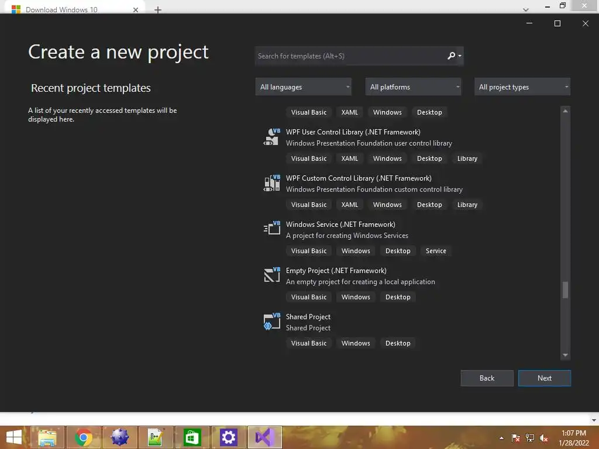Image resolution: width=599 pixels, height=449 pixels.
Task: Show hidden system tray icons
Action: [x=501, y=438]
